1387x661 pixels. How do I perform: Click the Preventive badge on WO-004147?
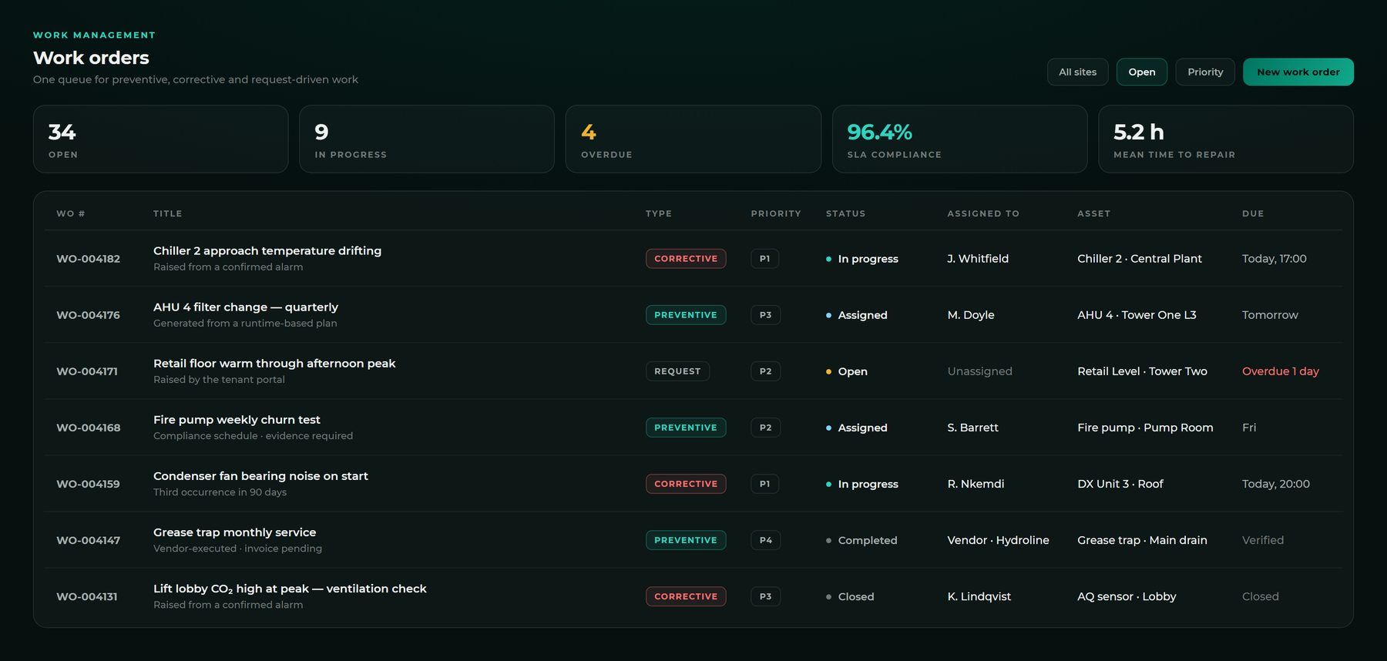click(x=686, y=540)
